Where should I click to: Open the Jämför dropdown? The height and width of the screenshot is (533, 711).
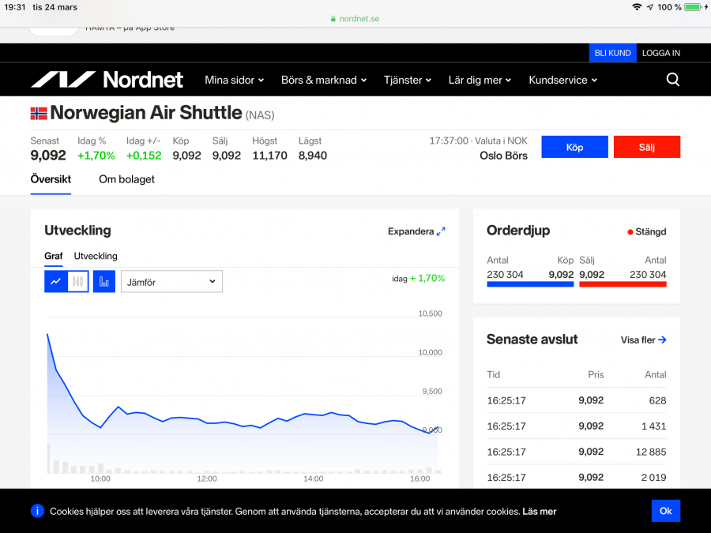tap(171, 281)
